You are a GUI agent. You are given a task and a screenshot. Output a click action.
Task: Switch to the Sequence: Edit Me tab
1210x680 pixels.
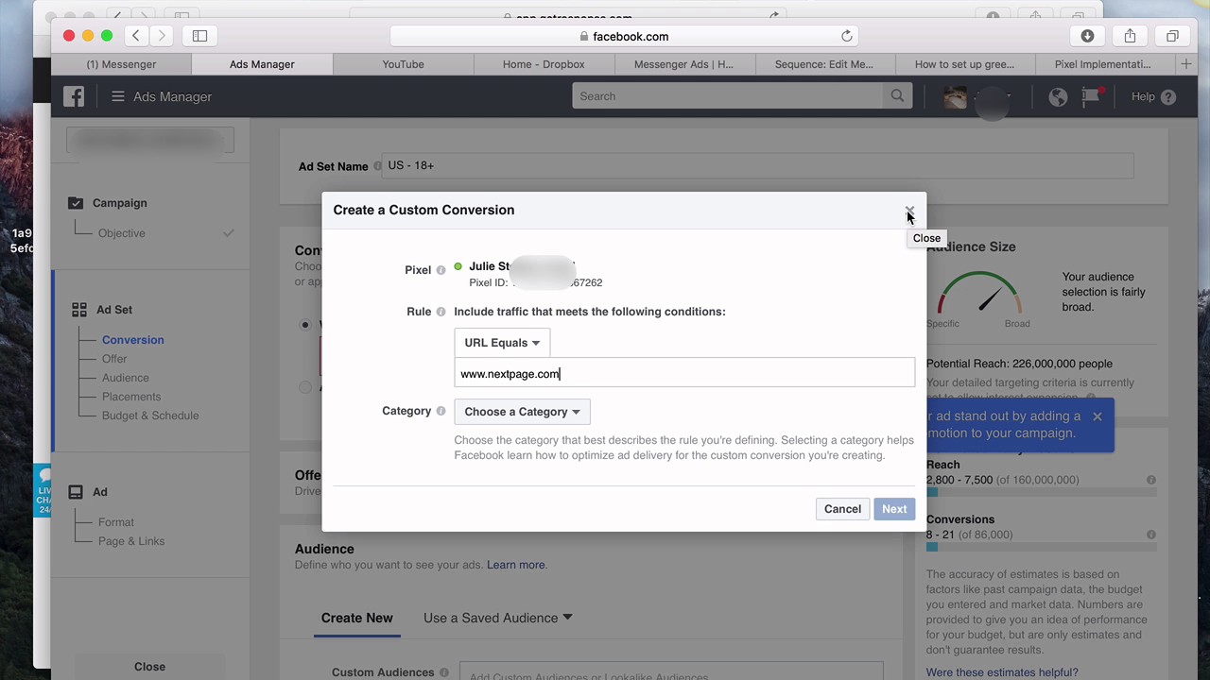[x=824, y=64]
